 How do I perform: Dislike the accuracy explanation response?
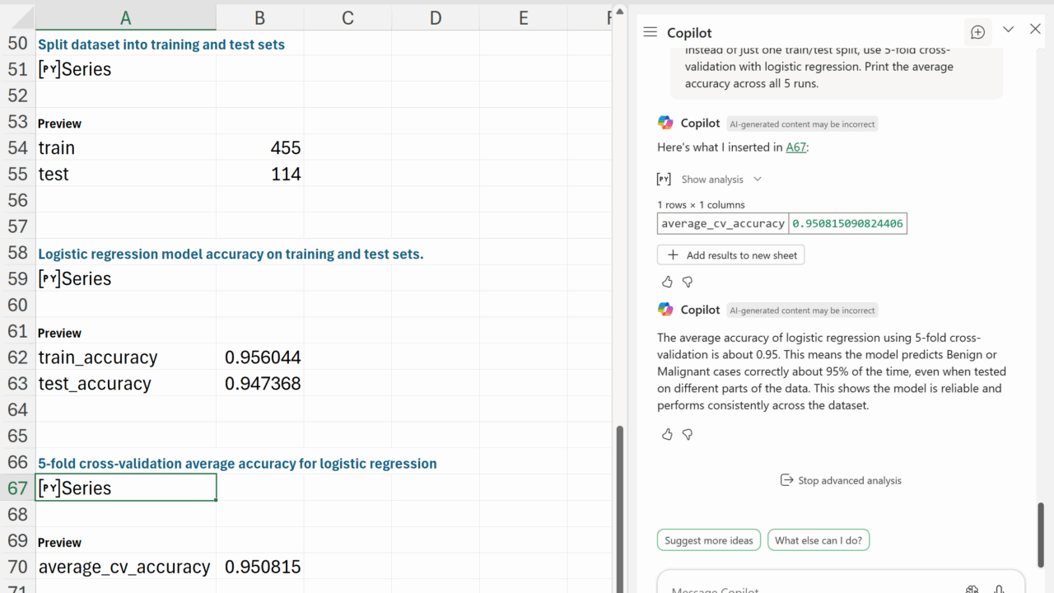[x=688, y=434]
